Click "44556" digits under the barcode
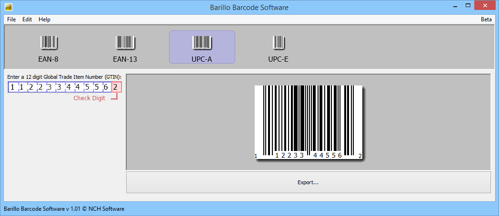This screenshot has height=216, width=499. coord(328,156)
